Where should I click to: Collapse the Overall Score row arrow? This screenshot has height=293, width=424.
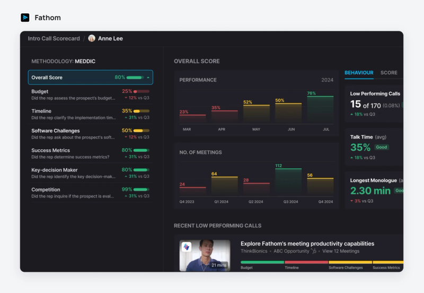[x=148, y=77]
